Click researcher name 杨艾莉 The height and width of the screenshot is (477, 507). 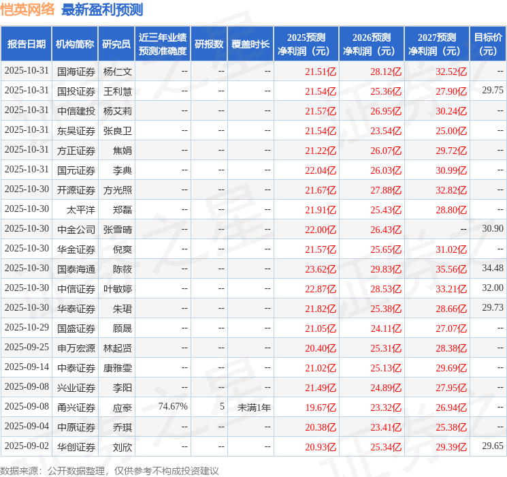pyautogui.click(x=118, y=111)
